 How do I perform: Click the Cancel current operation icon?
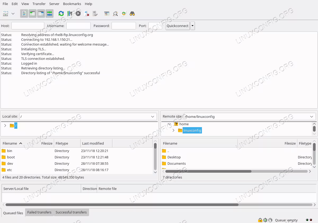pos(78,14)
